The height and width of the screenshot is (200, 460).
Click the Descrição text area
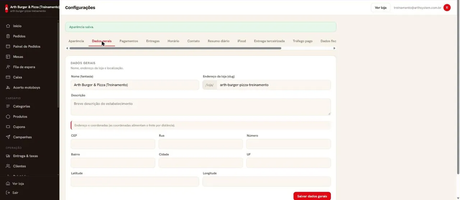click(x=201, y=107)
